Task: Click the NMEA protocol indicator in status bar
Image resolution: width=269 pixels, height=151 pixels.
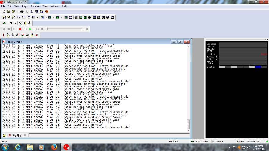Action: click(241, 141)
